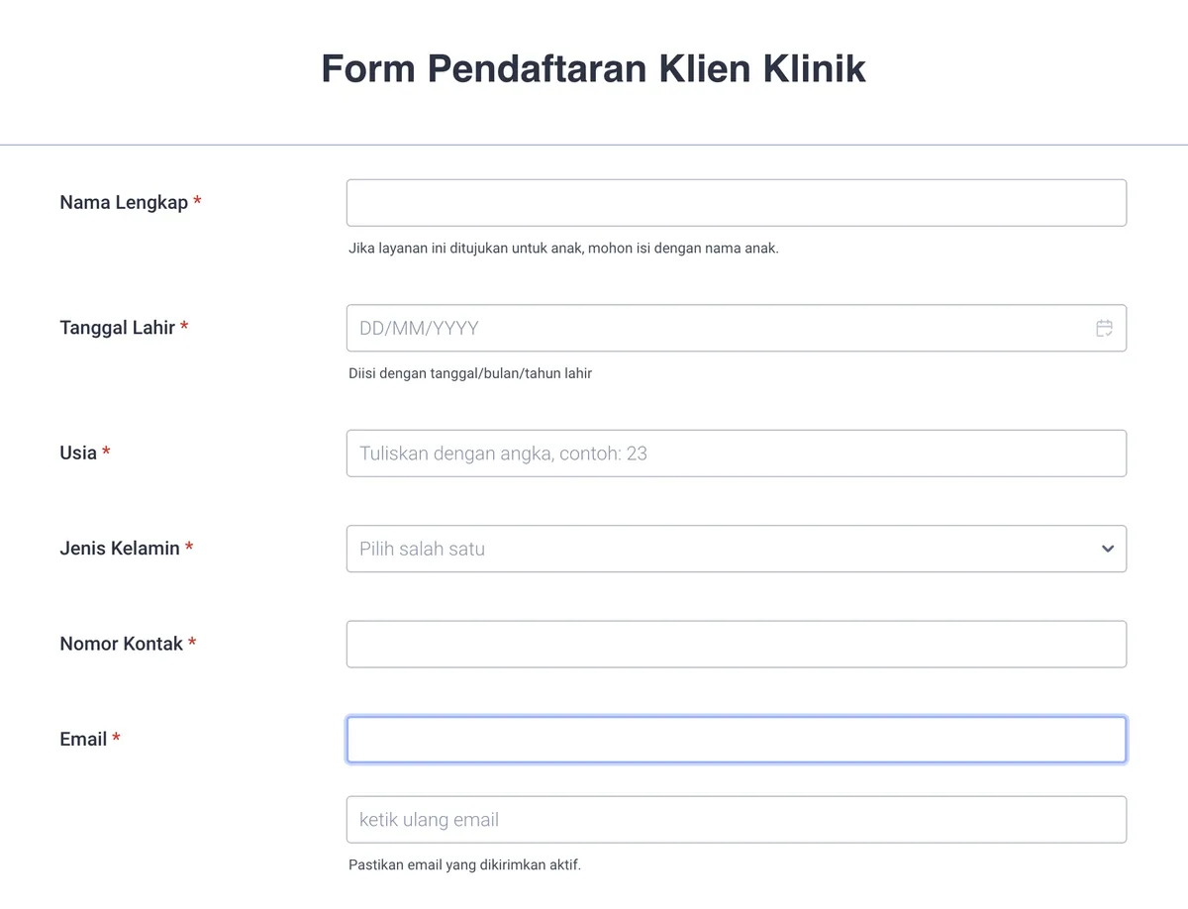This screenshot has width=1188, height=909.
Task: Click the 'Tanggal Lahir' label
Action: [x=117, y=327]
